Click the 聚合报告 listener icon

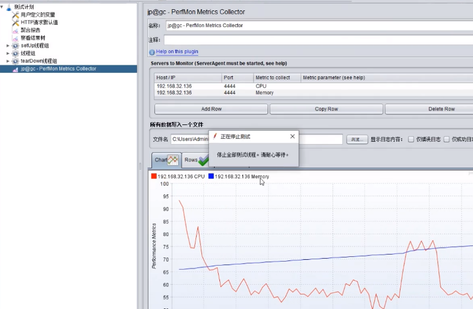tap(16, 30)
